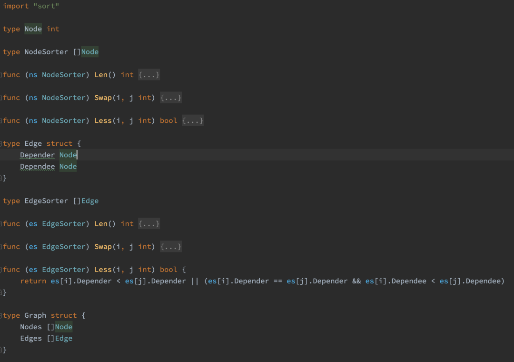Screen dimensions: 514x362
Task: Expand folded body of NodeSorter Less function
Action: pos(193,121)
